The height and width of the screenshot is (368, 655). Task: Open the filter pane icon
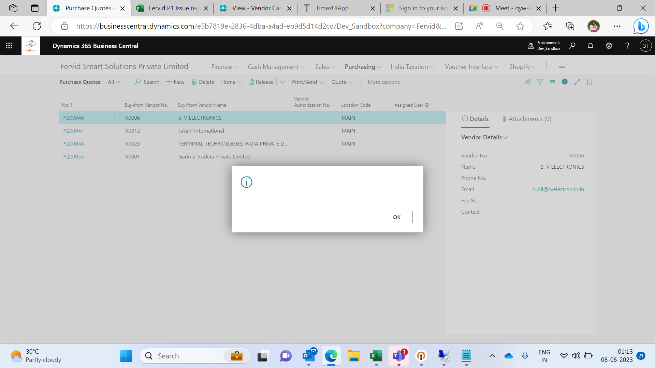[x=540, y=82]
